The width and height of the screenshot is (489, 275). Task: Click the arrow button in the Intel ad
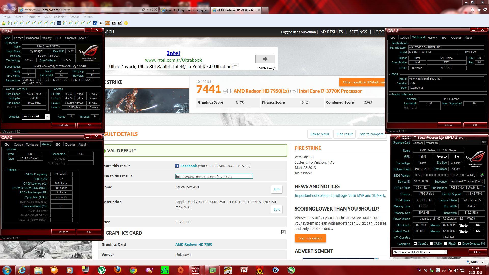click(x=265, y=59)
